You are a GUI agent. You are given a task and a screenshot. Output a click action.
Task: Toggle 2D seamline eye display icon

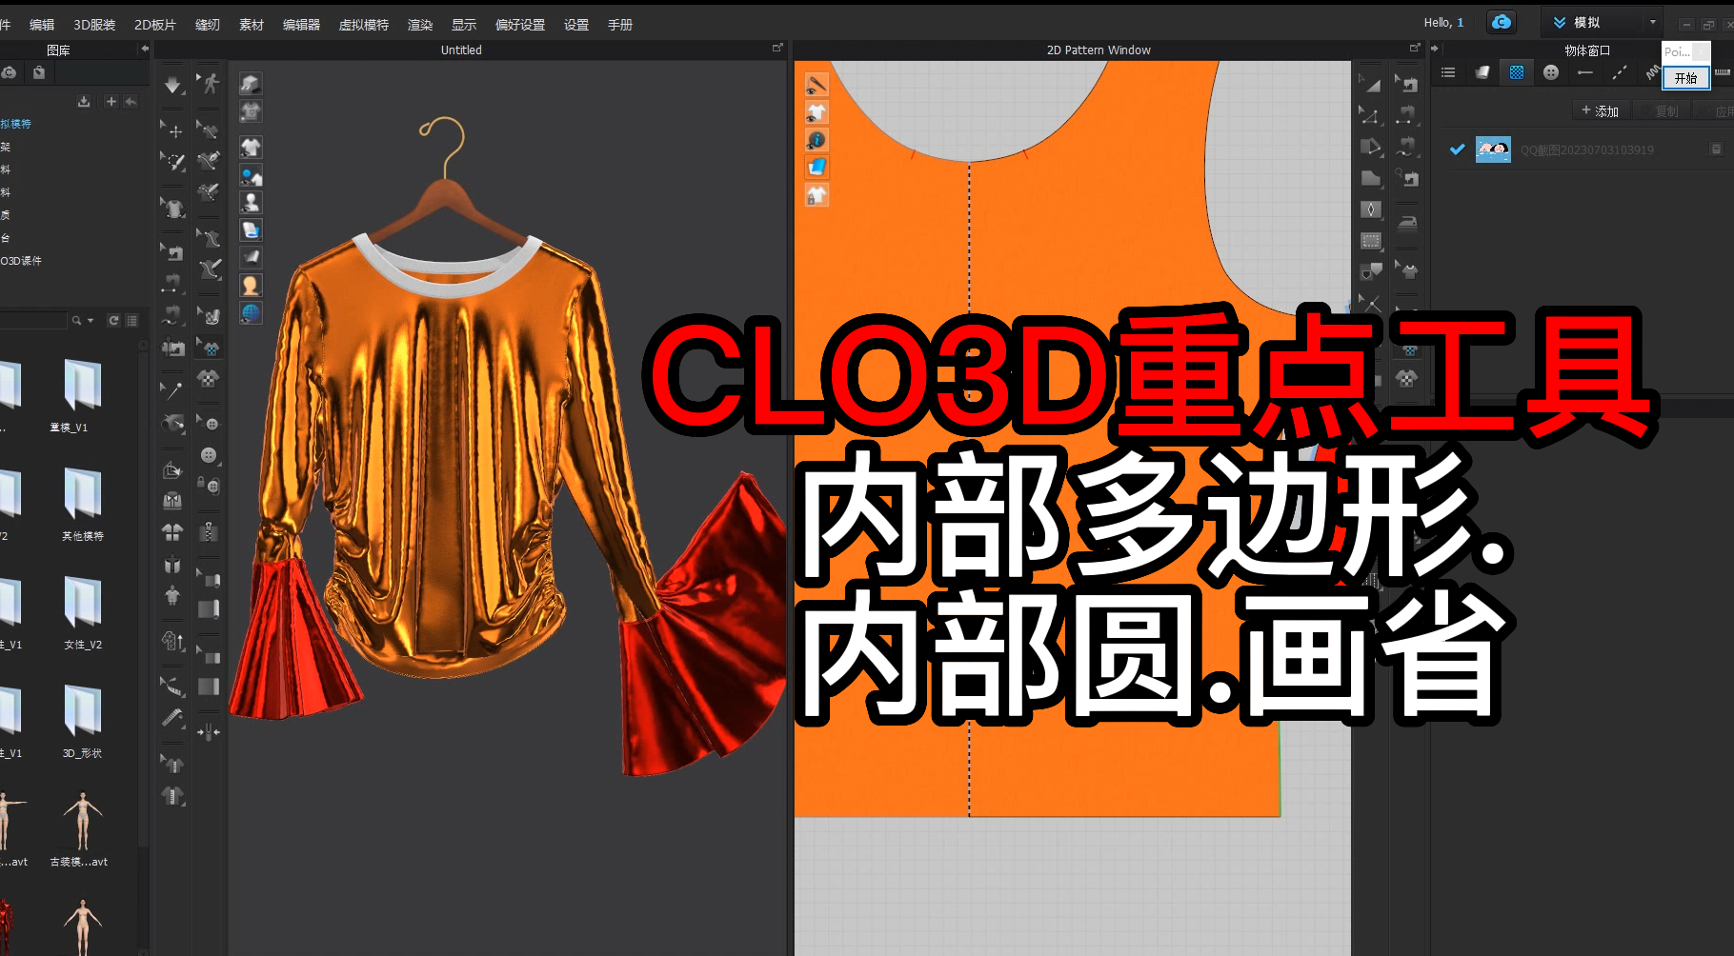[x=817, y=85]
